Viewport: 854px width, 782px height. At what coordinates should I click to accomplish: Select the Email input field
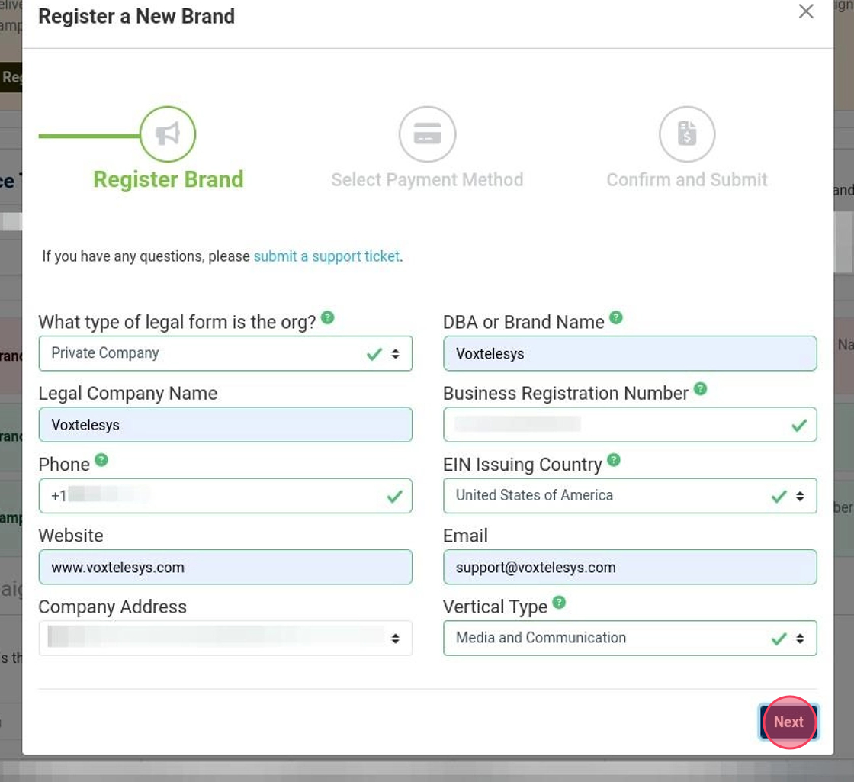629,568
